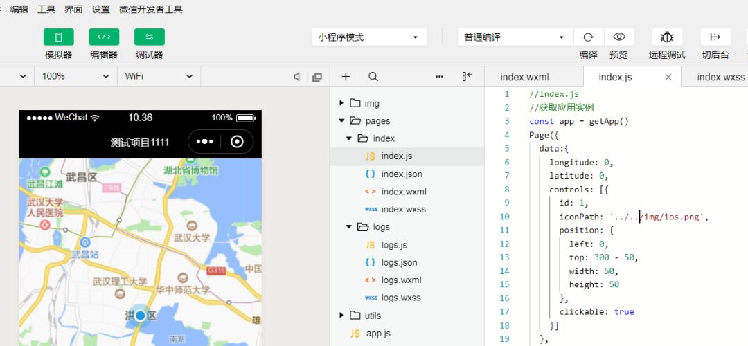The image size is (748, 346).
Task: Switch to the index.wxss tab
Action: [x=720, y=77]
